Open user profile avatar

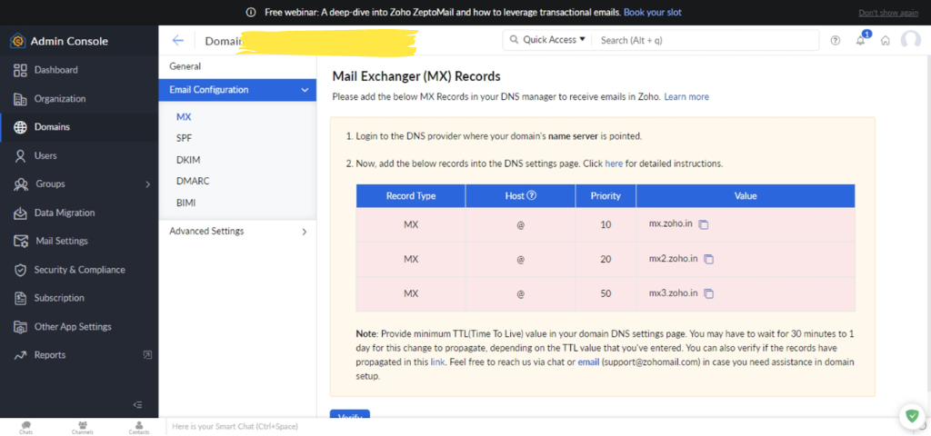pyautogui.click(x=910, y=40)
